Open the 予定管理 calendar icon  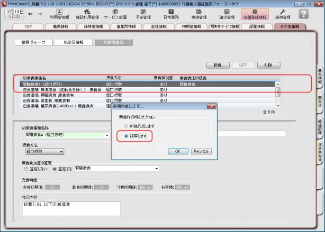point(142,14)
